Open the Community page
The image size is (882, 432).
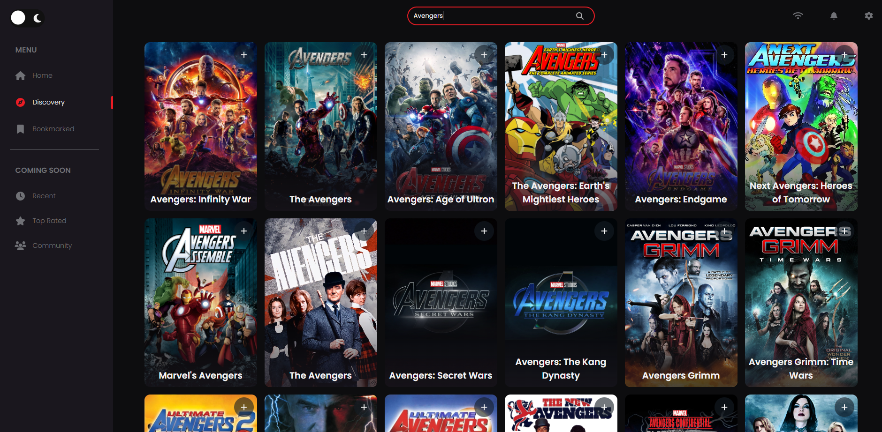point(52,246)
